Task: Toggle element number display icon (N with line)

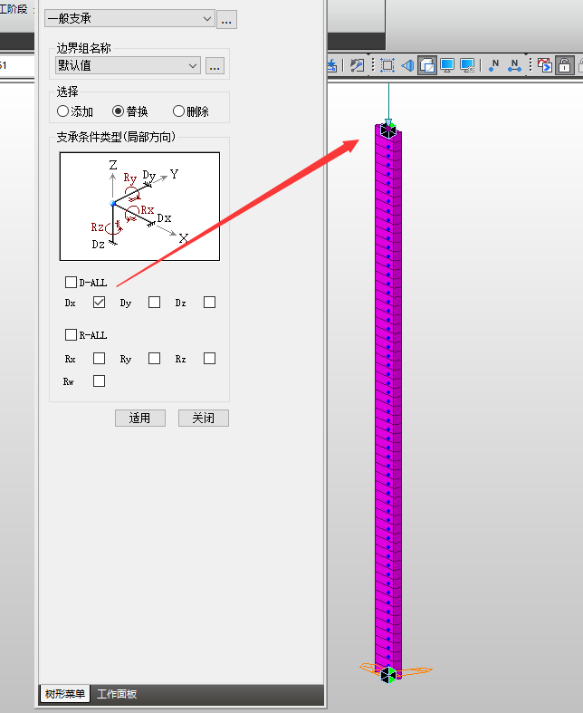Action: pyautogui.click(x=514, y=65)
